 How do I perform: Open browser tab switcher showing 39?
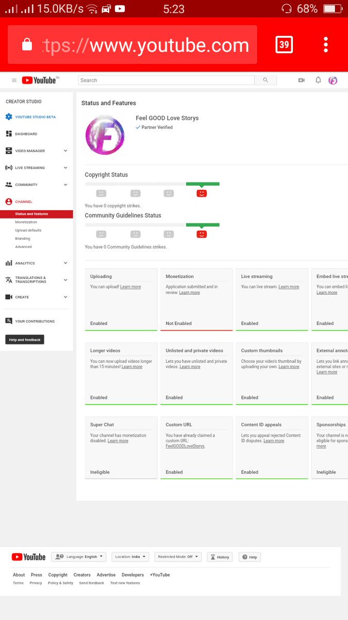tap(284, 44)
